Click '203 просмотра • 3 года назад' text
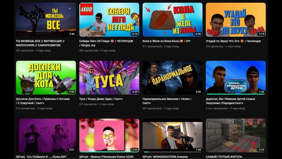Viewport: 282px width, 159px height. coord(33,51)
